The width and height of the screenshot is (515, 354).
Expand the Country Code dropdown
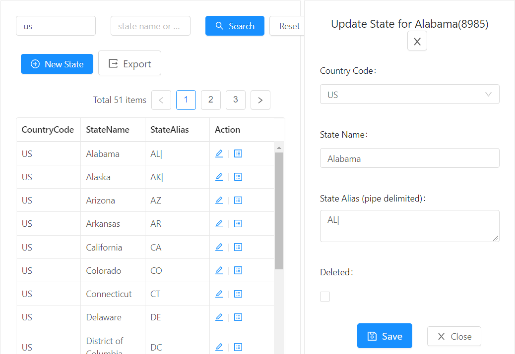click(410, 95)
